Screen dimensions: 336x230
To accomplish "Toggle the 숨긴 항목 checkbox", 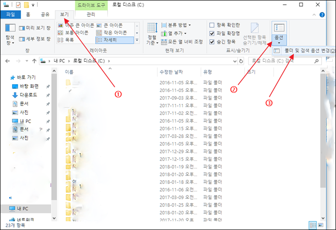I will click(x=212, y=42).
